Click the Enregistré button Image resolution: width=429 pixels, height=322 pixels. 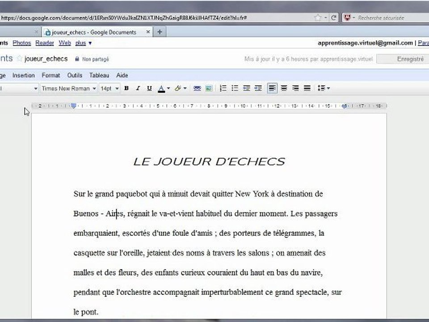(x=403, y=59)
